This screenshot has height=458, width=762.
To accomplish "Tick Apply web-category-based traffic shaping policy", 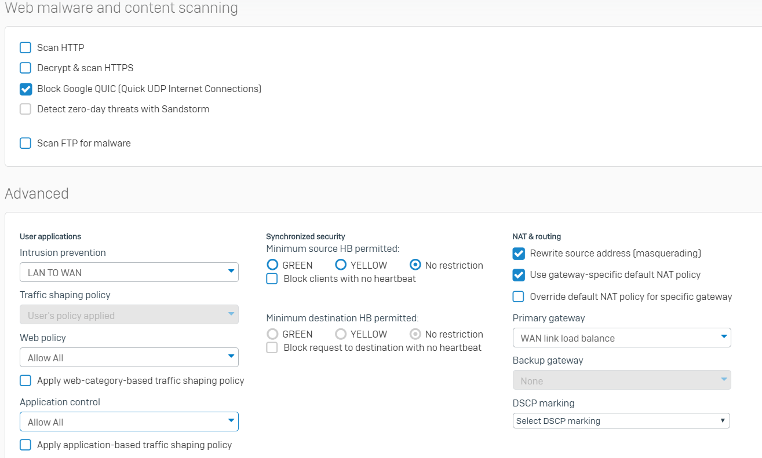I will (x=25, y=380).
